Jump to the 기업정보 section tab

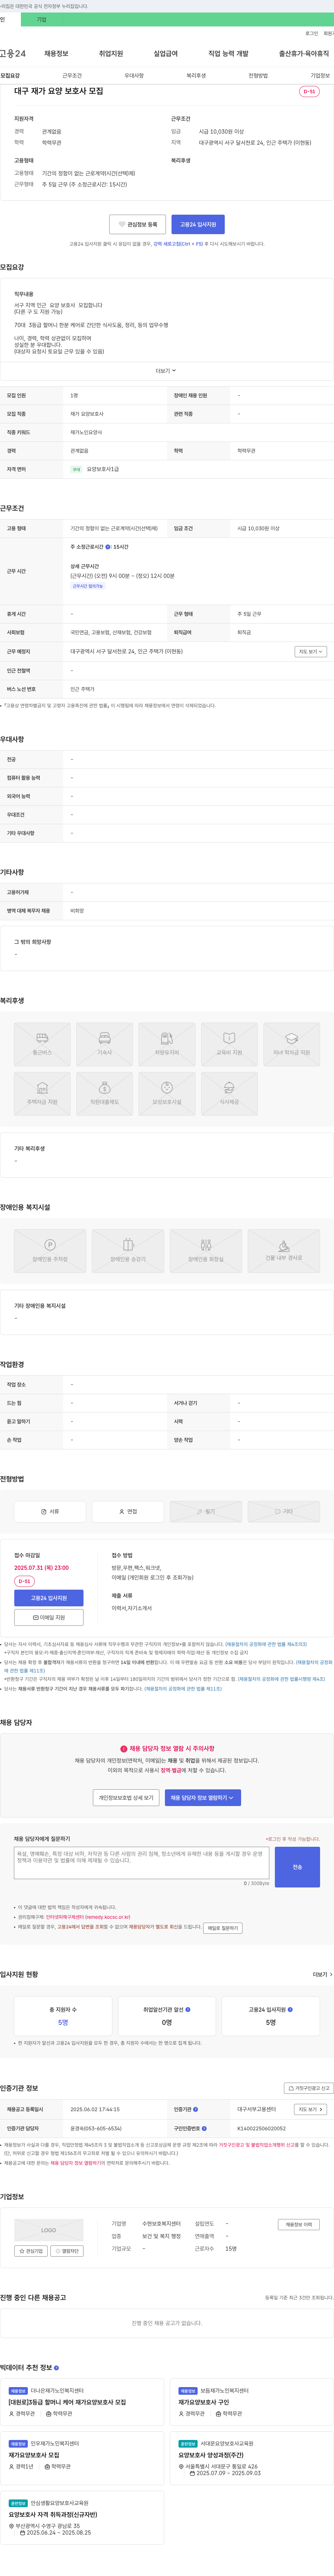tap(320, 76)
